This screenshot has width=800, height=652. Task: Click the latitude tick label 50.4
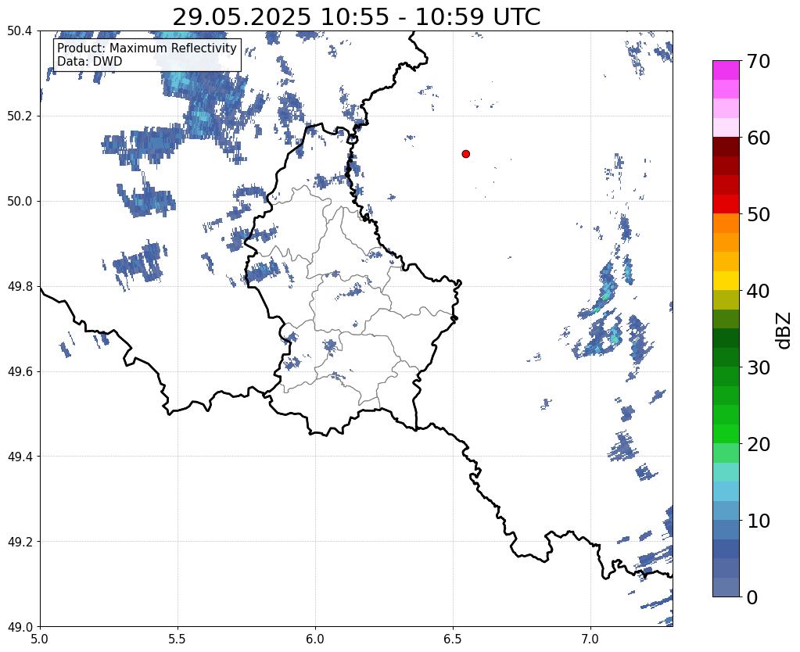click(20, 31)
